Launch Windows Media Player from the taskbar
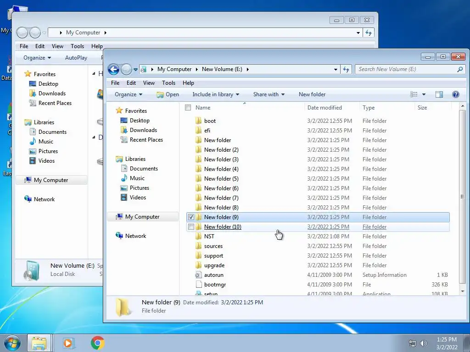The height and width of the screenshot is (352, 470). click(x=68, y=343)
